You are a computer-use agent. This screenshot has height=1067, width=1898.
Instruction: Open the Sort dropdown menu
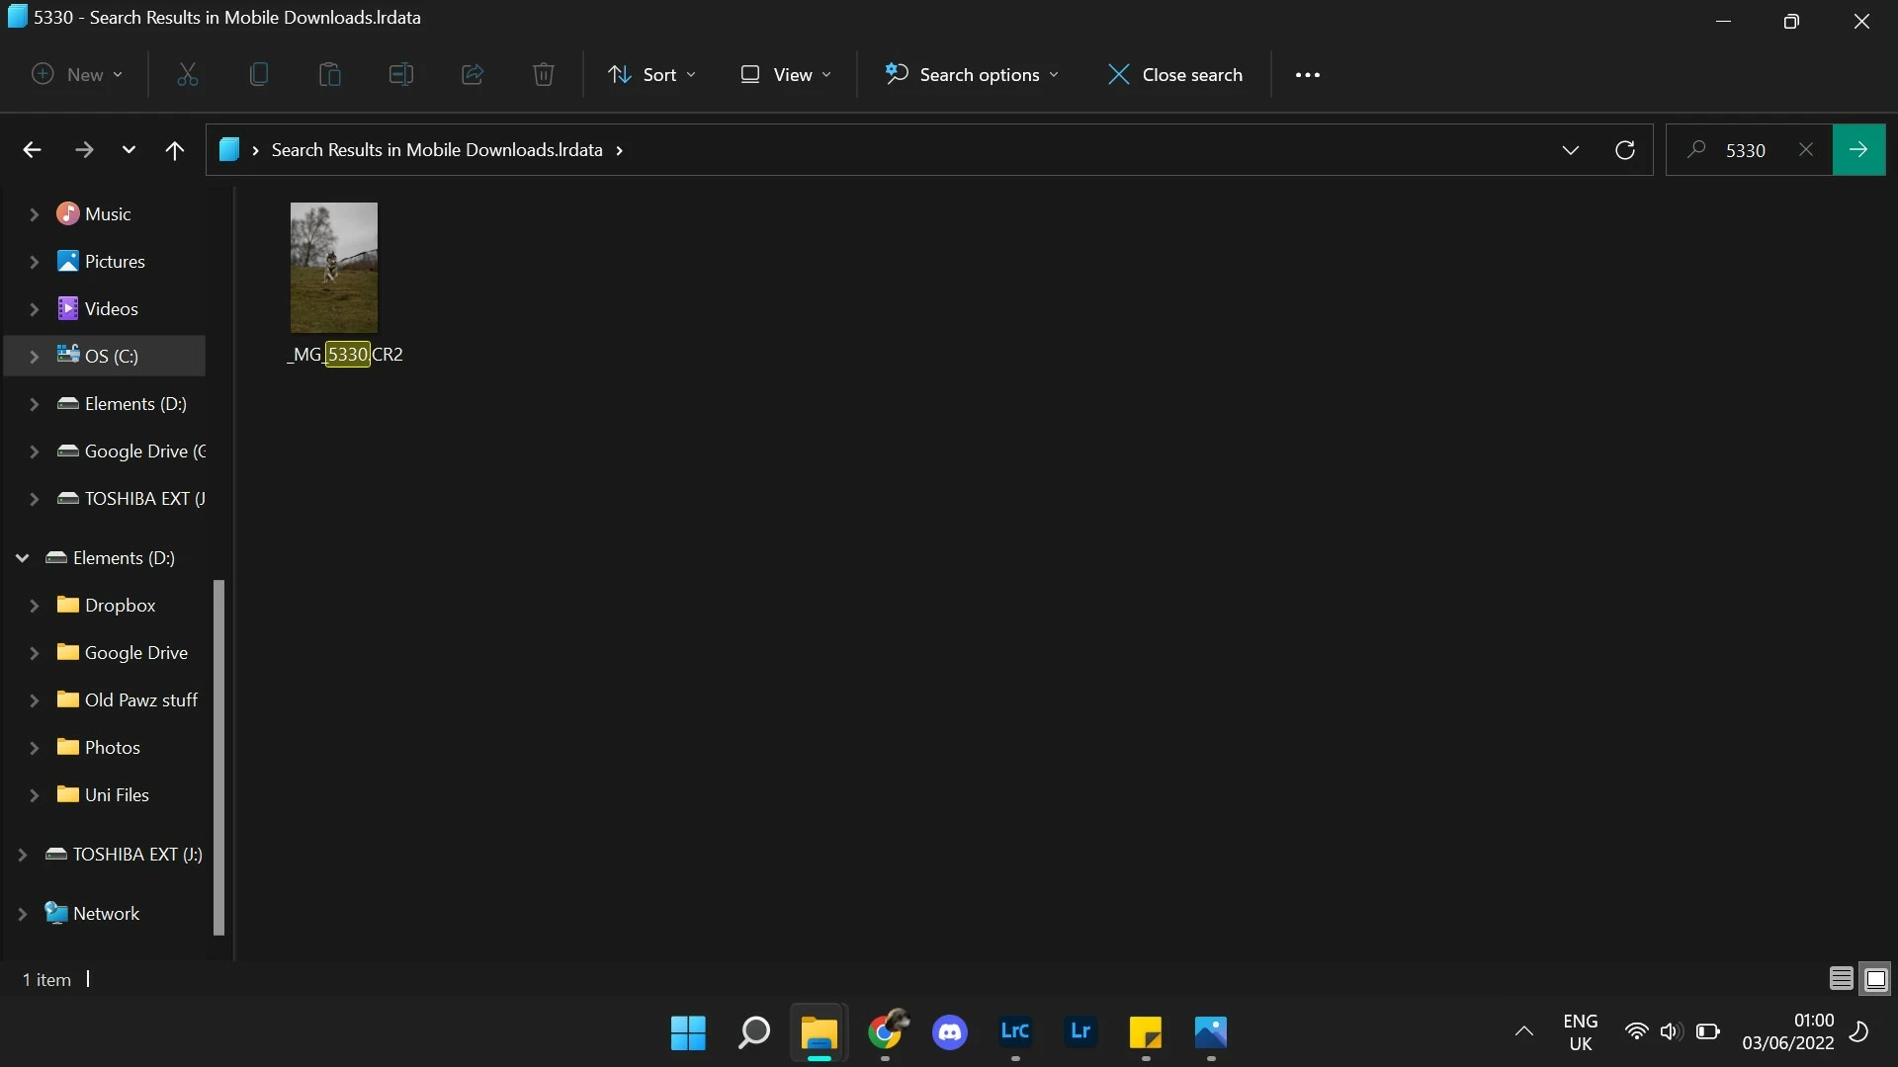click(x=651, y=75)
